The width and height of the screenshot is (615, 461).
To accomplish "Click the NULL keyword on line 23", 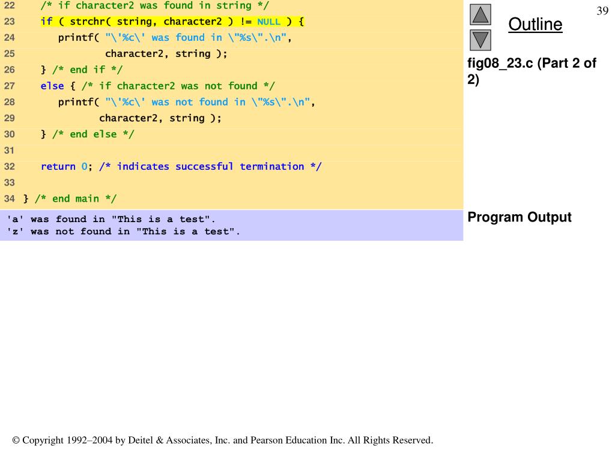I will [x=268, y=22].
